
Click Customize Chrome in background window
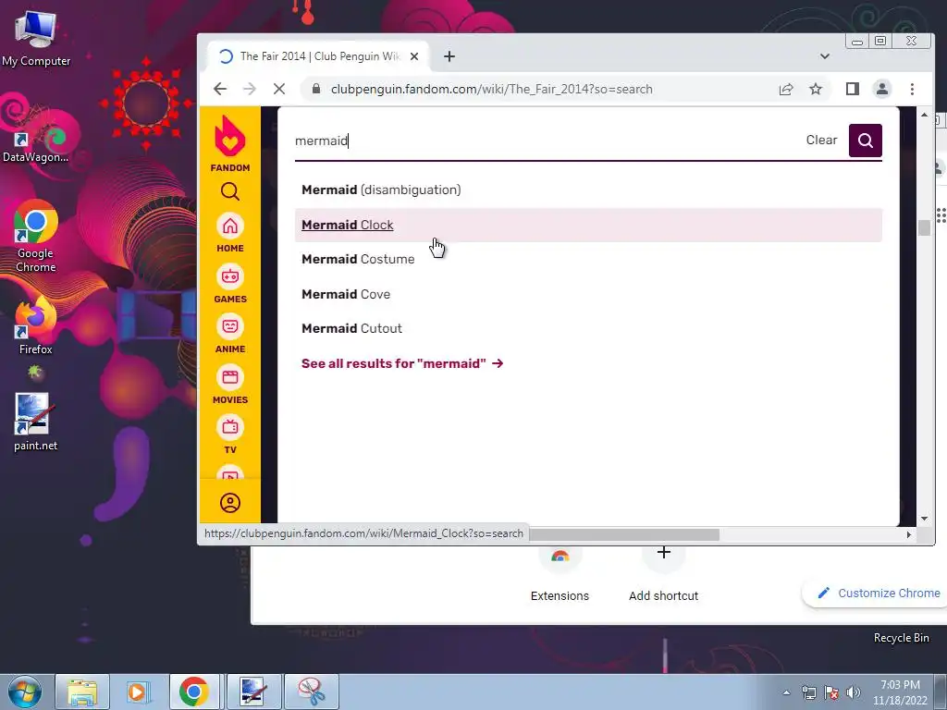tap(879, 593)
